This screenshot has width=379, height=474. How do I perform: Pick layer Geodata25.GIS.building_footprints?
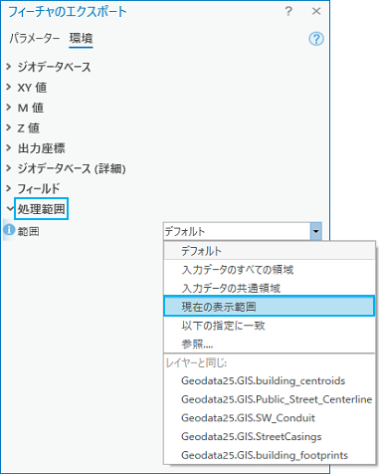click(x=270, y=455)
